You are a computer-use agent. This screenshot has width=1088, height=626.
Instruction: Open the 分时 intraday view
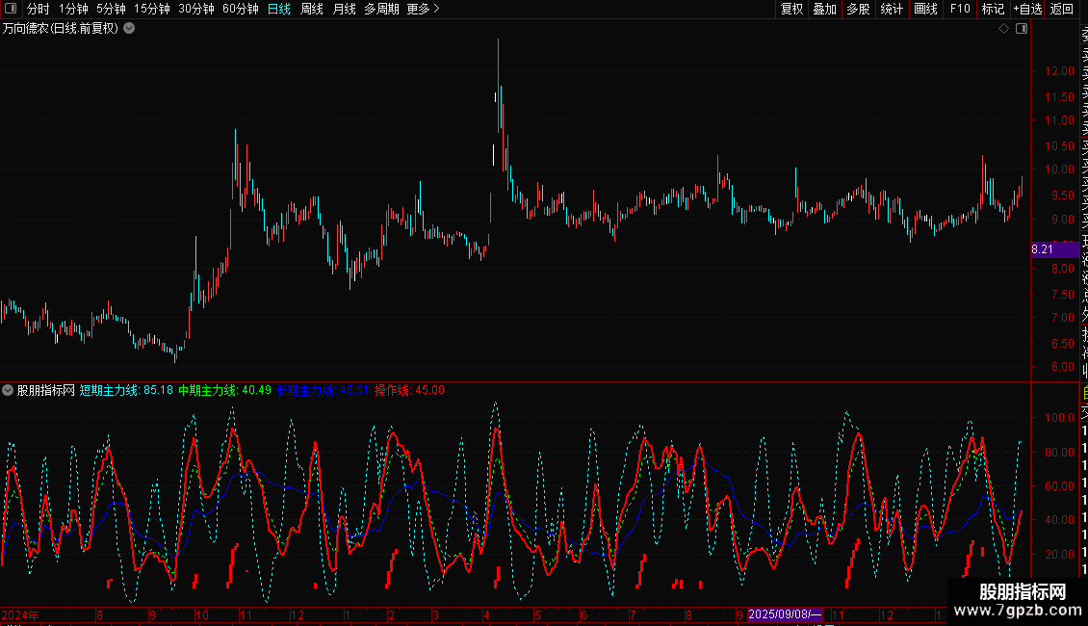click(39, 9)
